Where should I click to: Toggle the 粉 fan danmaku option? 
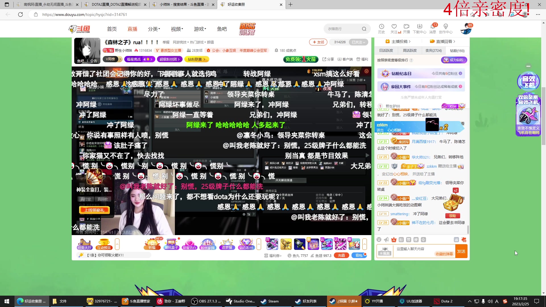coord(401,240)
